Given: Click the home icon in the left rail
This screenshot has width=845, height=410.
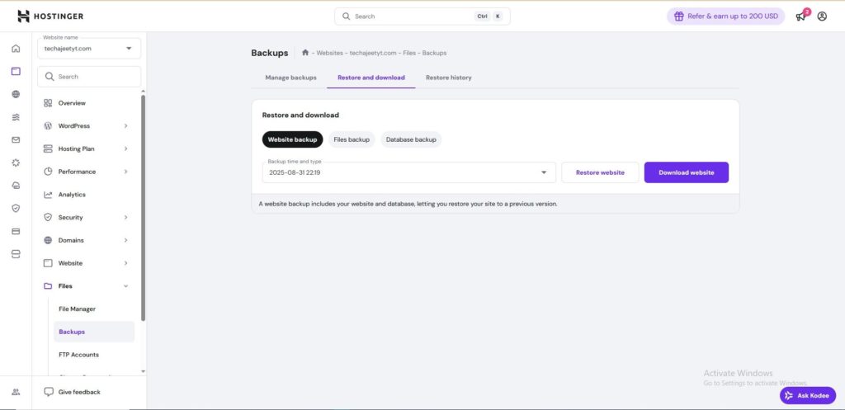Looking at the screenshot, I should pos(16,49).
